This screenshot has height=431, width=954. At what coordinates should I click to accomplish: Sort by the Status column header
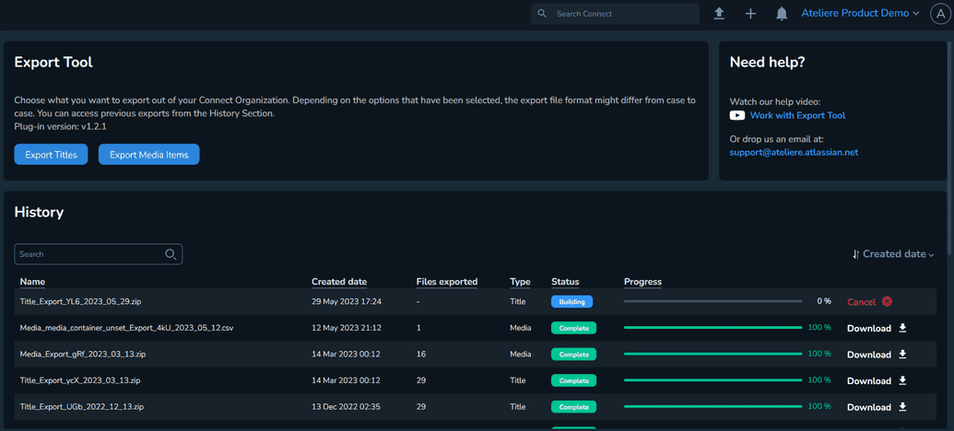[x=565, y=282]
